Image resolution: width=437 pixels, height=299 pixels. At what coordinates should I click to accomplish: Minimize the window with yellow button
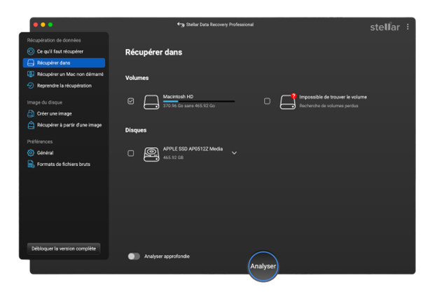[x=43, y=25]
